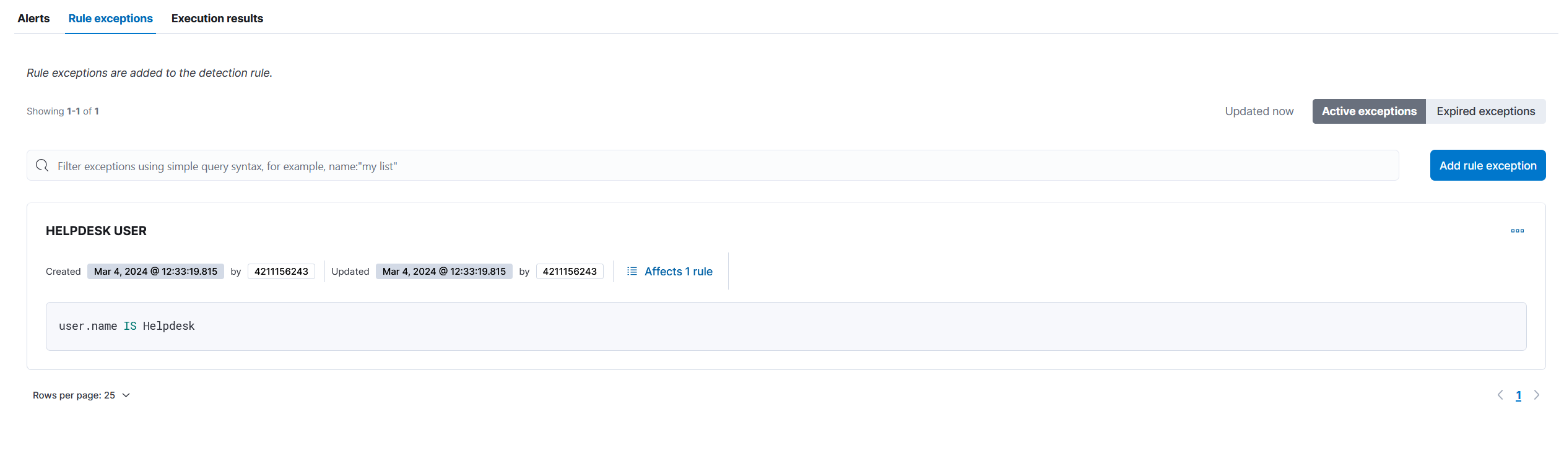Switch to the Alerts tab
The height and width of the screenshot is (461, 1564).
[33, 19]
